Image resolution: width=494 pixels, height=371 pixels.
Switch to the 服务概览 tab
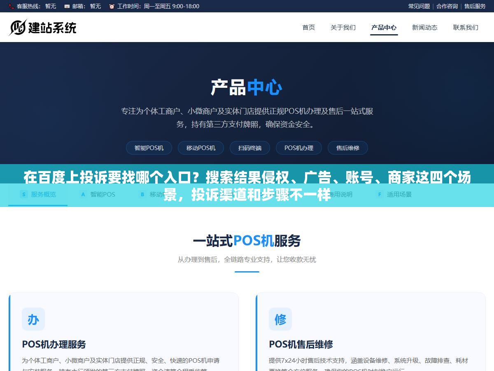[x=38, y=195]
